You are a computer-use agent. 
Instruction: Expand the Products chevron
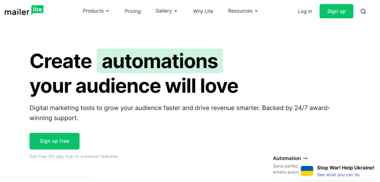coord(108,11)
